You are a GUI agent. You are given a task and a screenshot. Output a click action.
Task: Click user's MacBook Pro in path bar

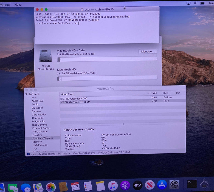pyautogui.click(x=43, y=154)
